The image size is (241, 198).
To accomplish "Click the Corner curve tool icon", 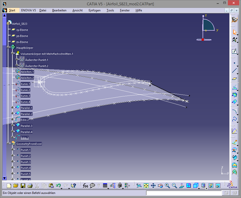I will point(234,112).
